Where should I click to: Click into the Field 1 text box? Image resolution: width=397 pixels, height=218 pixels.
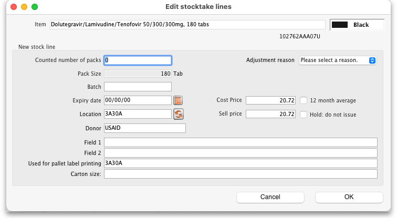click(x=241, y=142)
